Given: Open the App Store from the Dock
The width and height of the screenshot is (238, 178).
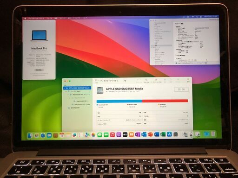Looking at the screenshot, I should tap(169, 134).
